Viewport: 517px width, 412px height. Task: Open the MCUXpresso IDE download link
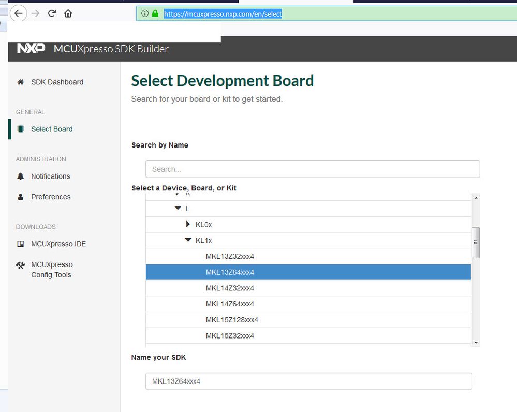click(x=58, y=244)
